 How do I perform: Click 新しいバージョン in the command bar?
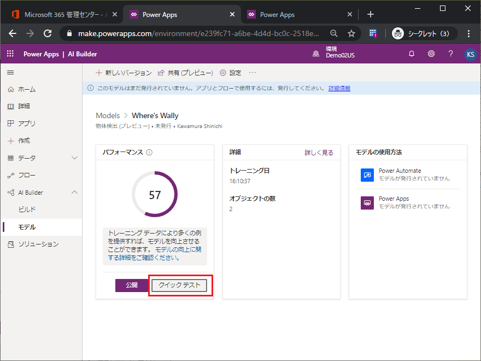coord(124,73)
